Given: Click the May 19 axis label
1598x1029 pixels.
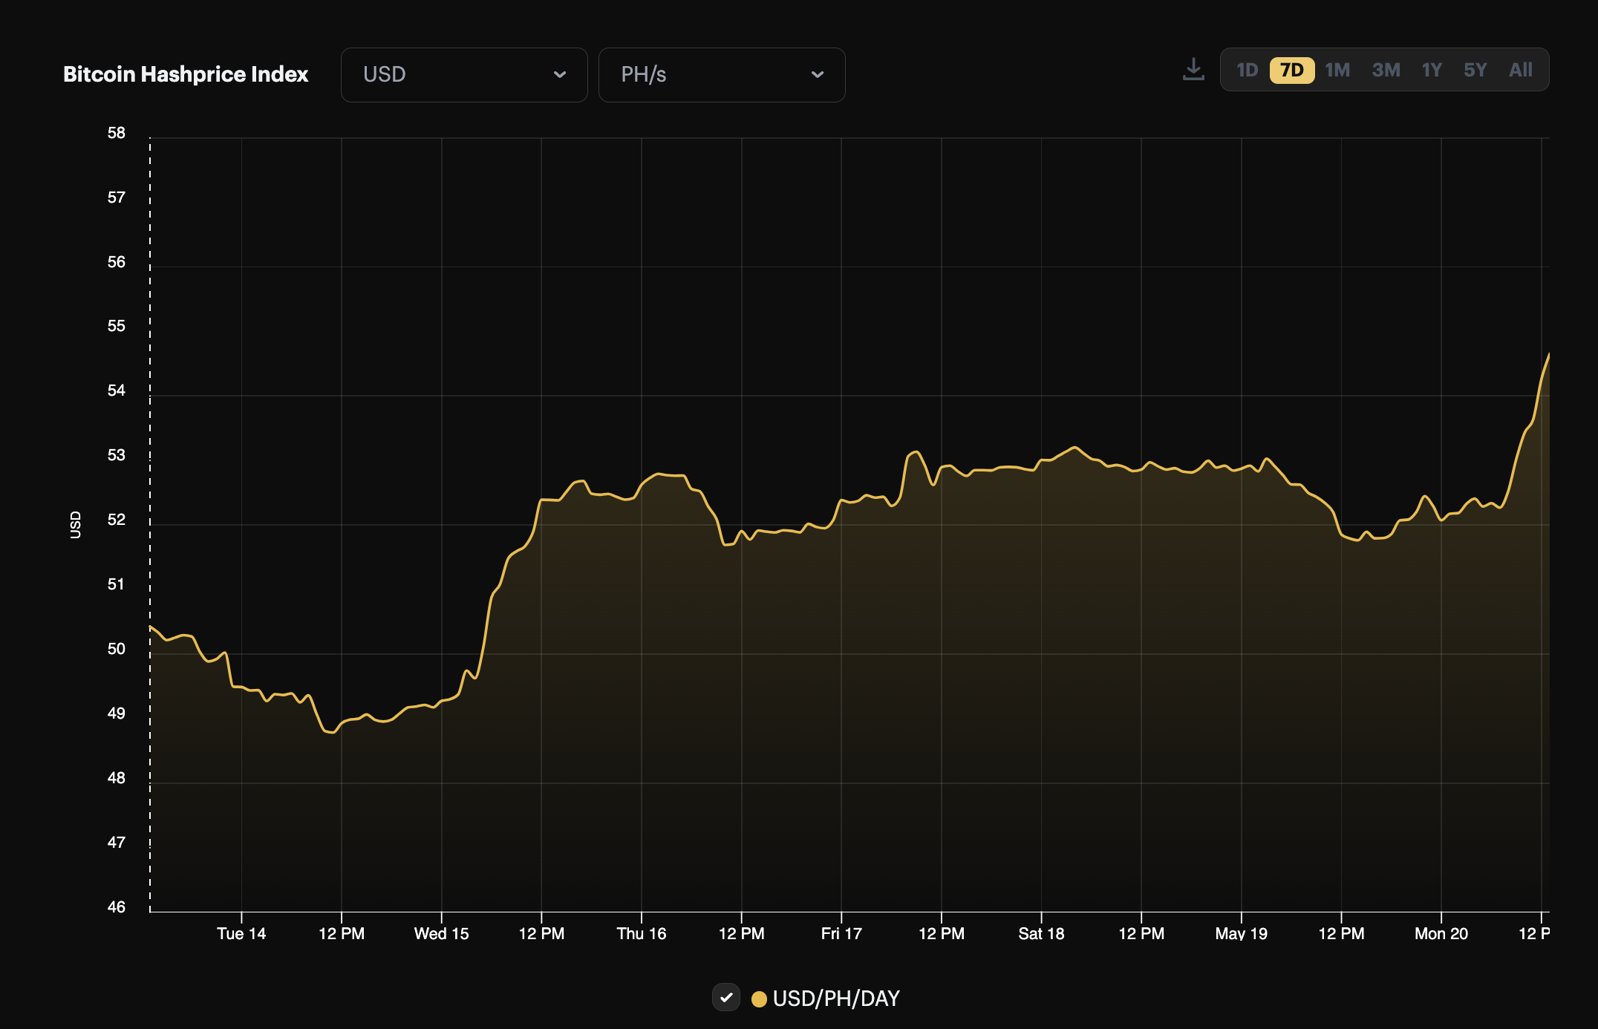Looking at the screenshot, I should click(x=1241, y=933).
